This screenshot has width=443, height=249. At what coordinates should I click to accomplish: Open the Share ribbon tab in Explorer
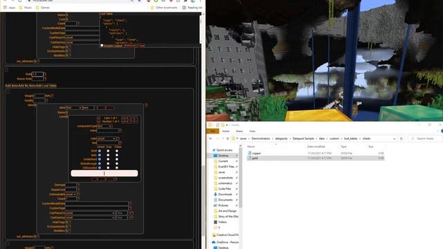tap(239, 131)
